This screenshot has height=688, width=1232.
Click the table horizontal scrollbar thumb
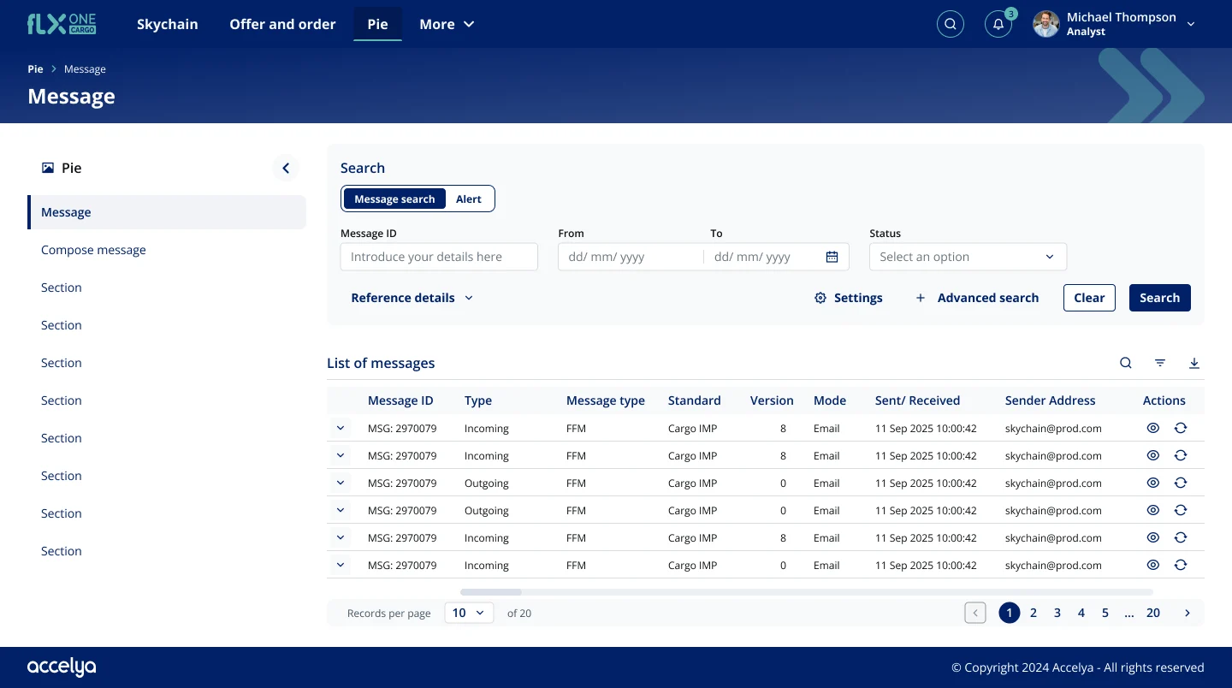tap(491, 592)
